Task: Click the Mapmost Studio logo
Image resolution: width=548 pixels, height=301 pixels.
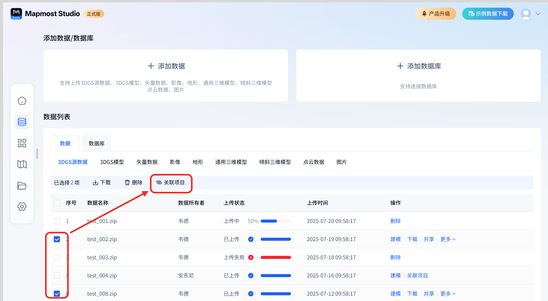Action: tap(16, 14)
